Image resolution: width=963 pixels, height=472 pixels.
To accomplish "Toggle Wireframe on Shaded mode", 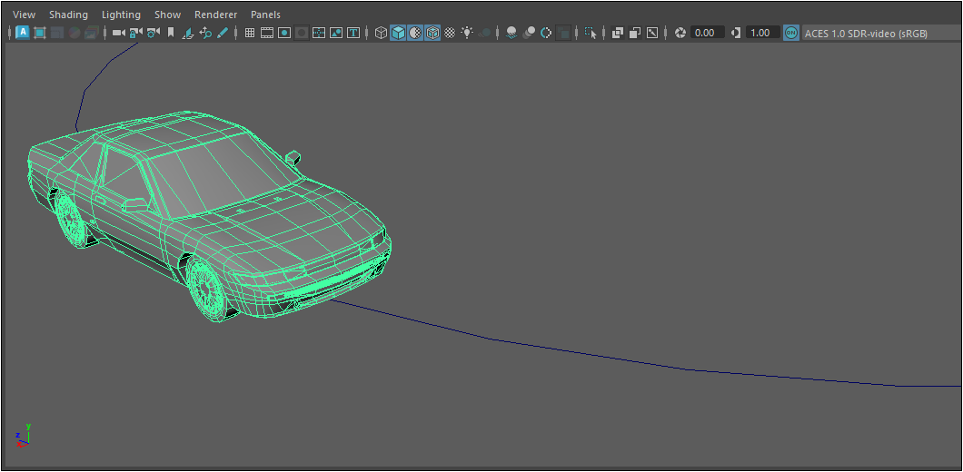I will pyautogui.click(x=432, y=33).
